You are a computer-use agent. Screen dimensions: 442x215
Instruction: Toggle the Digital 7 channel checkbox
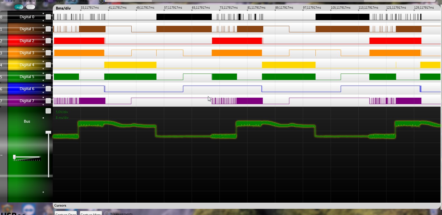click(48, 101)
